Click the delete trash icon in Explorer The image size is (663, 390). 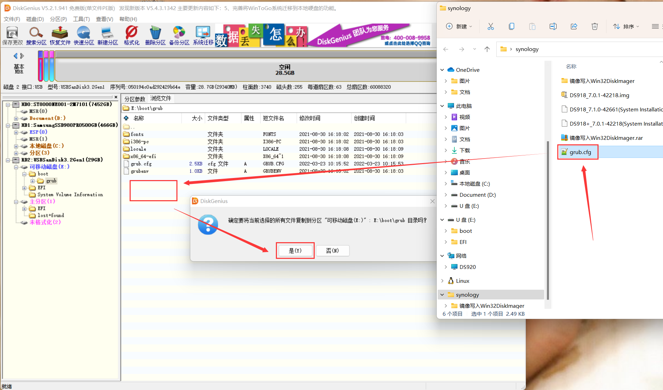(594, 26)
